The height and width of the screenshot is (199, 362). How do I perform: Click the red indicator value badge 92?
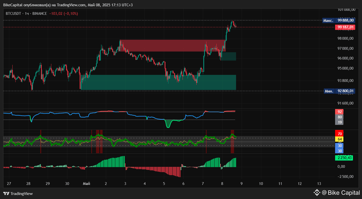coord(339,112)
